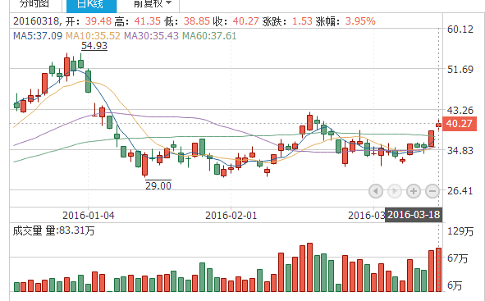The width and height of the screenshot is (485, 301).
Task: Click the 涨幅: 3.95% change value
Action: (x=345, y=21)
